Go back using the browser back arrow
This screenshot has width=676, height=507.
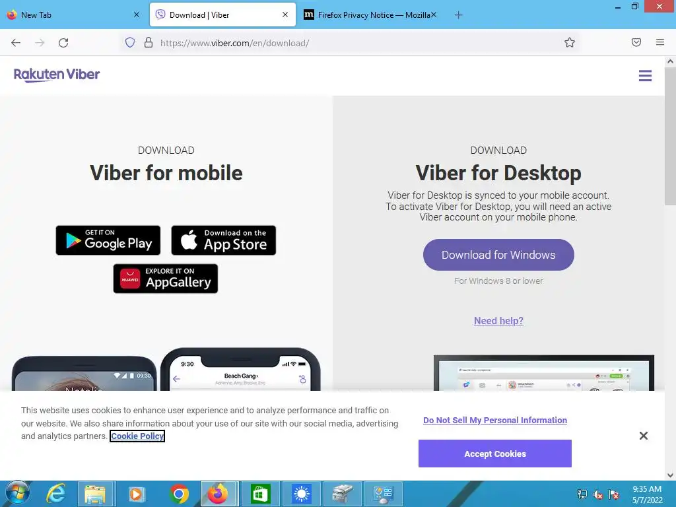[16, 43]
